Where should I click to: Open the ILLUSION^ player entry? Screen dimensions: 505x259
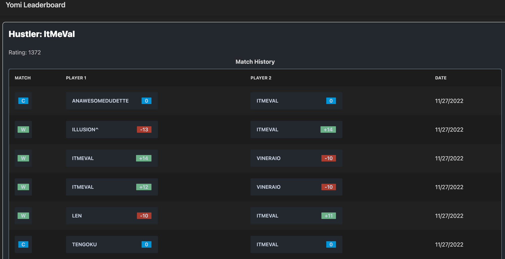(85, 130)
